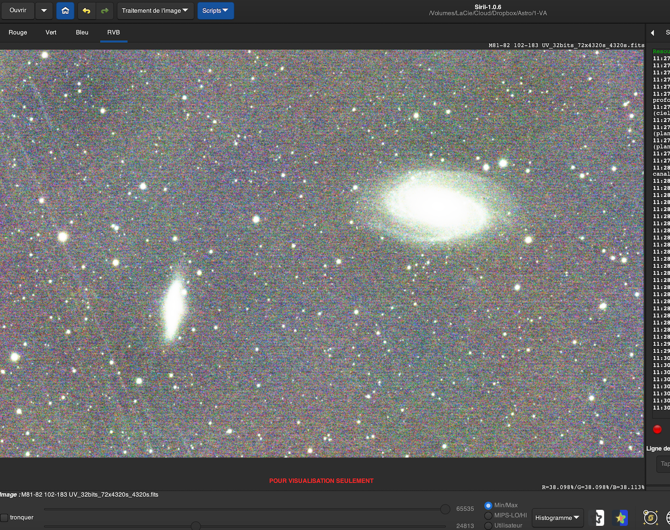Toggle the negative view star icon
This screenshot has width=670, height=530.
point(599,518)
